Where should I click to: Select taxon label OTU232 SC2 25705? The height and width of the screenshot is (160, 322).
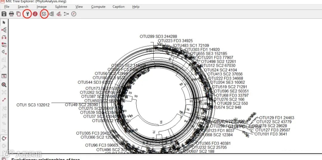(x=209, y=147)
